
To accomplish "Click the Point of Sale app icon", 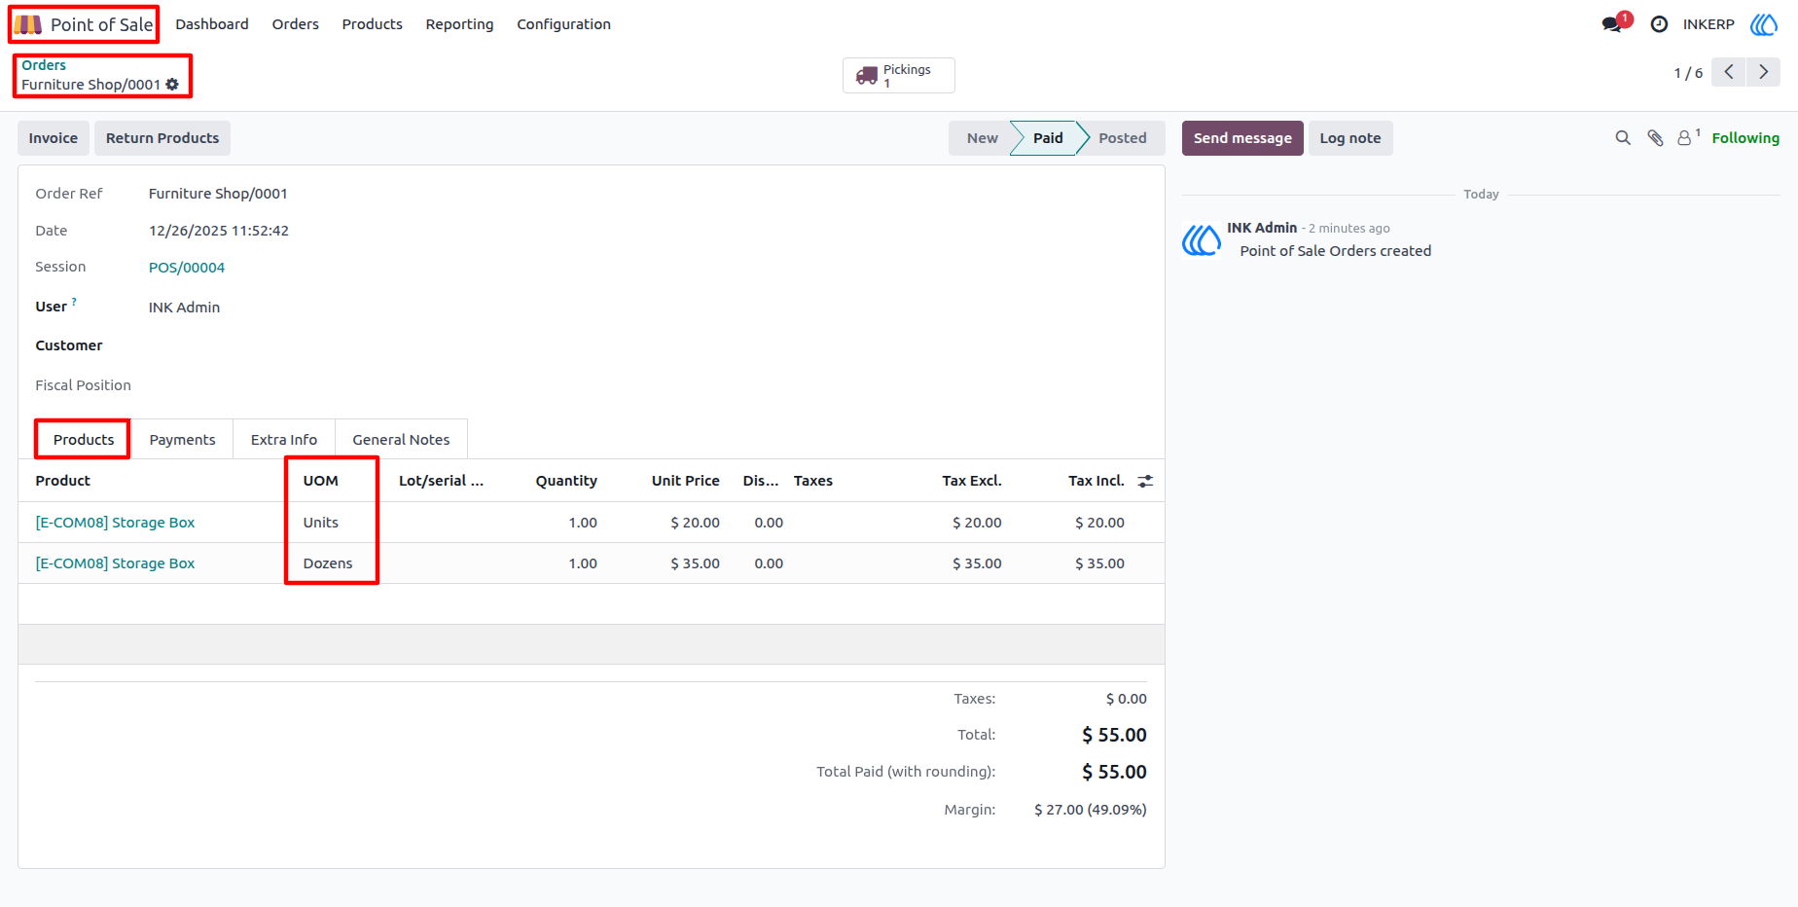I will coord(28,24).
